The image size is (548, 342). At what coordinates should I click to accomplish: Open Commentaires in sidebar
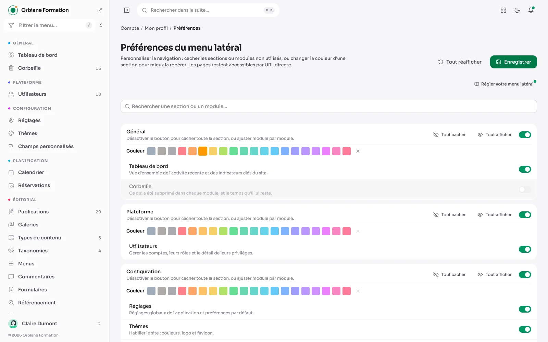coord(55,277)
